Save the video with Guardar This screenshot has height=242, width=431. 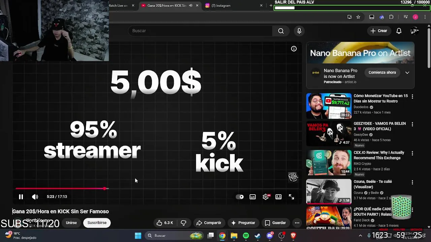tap(275, 223)
